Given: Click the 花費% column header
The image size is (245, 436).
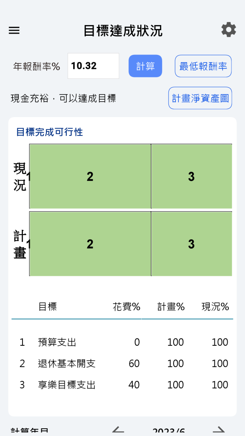Looking at the screenshot, I should tap(126, 307).
